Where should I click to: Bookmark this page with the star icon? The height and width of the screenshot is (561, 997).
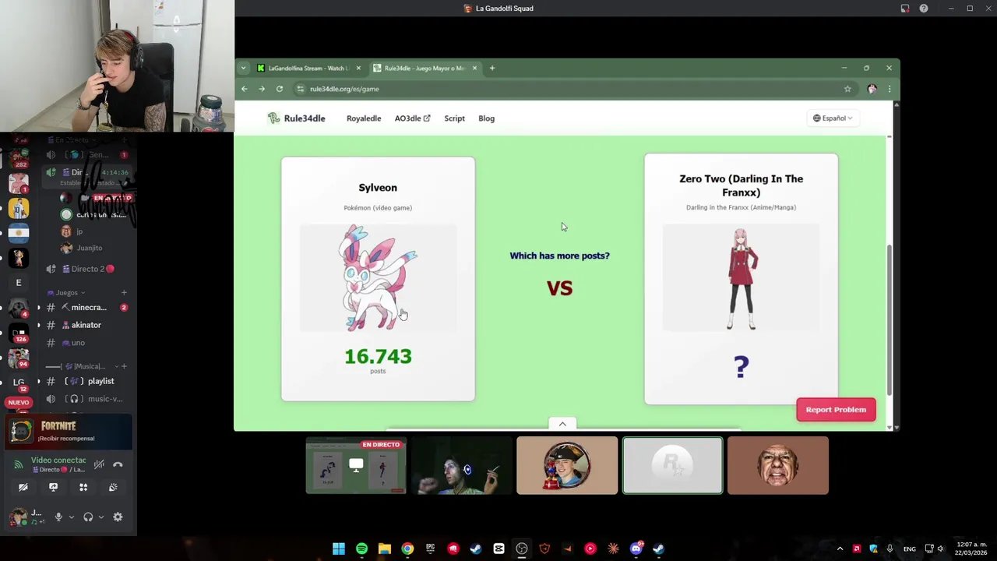pyautogui.click(x=847, y=89)
